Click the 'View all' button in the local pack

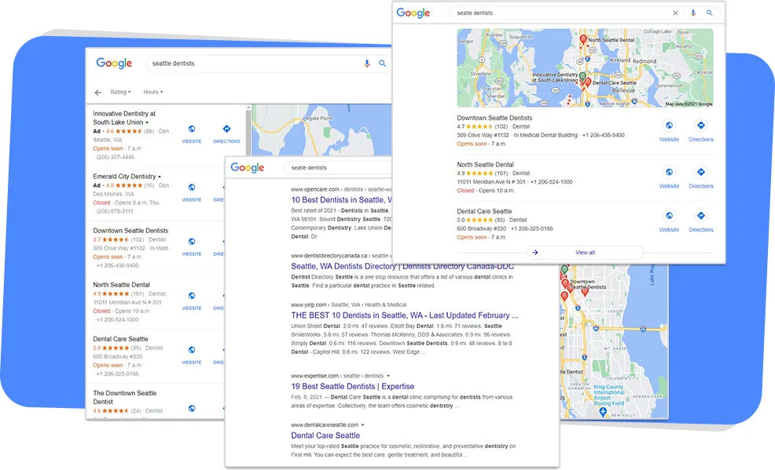(x=586, y=253)
